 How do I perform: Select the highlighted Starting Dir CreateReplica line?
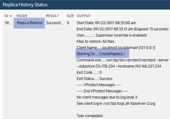102,54
